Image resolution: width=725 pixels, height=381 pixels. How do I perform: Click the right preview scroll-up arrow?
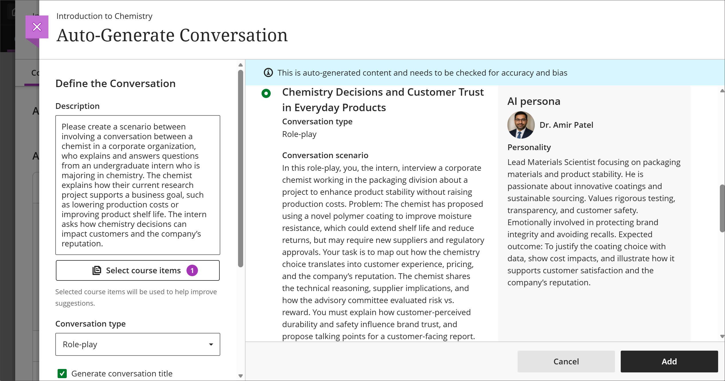coord(722,91)
